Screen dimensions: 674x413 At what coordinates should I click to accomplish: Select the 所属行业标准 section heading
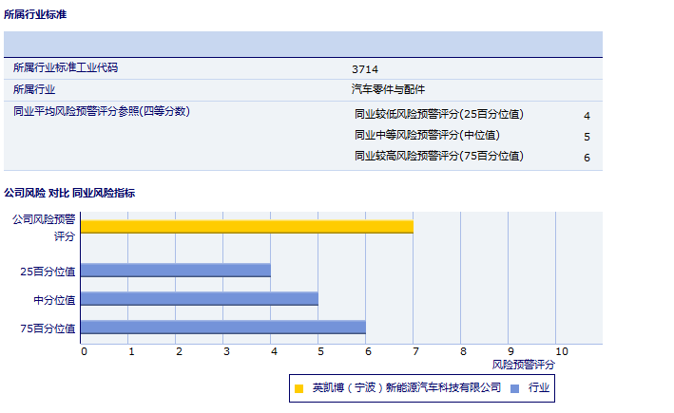point(35,15)
